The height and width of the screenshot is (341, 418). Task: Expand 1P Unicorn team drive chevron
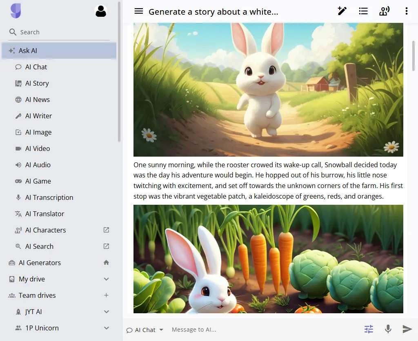point(106,328)
